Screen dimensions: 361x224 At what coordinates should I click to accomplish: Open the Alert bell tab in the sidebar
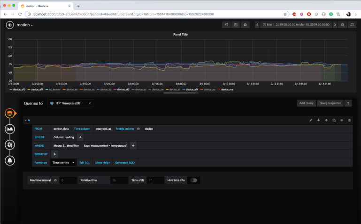point(9,161)
